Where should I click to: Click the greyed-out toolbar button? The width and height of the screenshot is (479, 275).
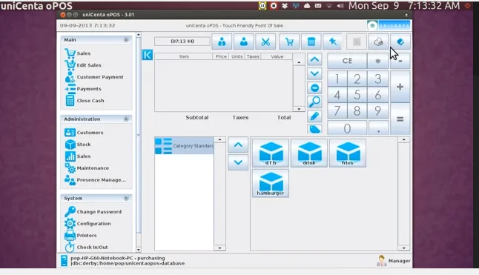click(x=357, y=42)
